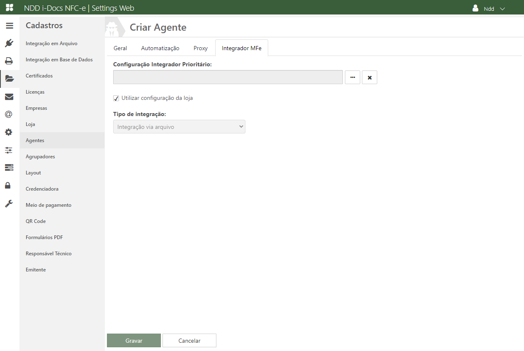Select the envelope mail sidebar icon
The width and height of the screenshot is (524, 351).
(x=9, y=97)
